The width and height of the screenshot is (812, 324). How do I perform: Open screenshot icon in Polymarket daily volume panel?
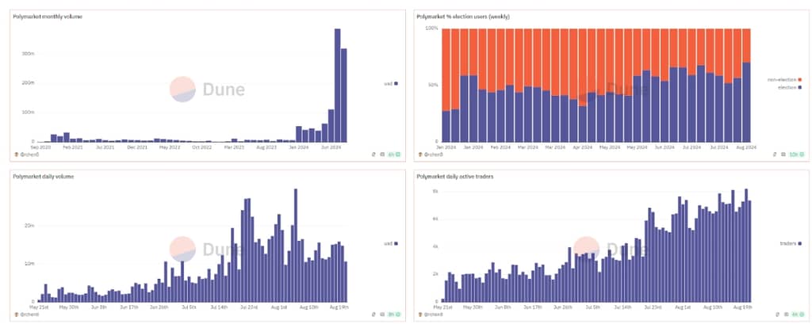coord(382,314)
